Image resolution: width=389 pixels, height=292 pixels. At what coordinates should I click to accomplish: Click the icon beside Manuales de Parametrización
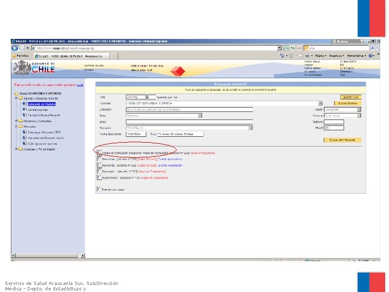(24, 138)
